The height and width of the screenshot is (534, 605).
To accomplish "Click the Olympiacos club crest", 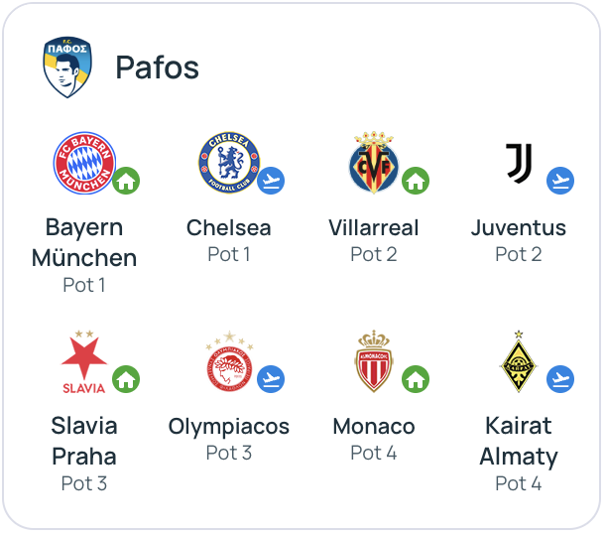I will click(229, 361).
